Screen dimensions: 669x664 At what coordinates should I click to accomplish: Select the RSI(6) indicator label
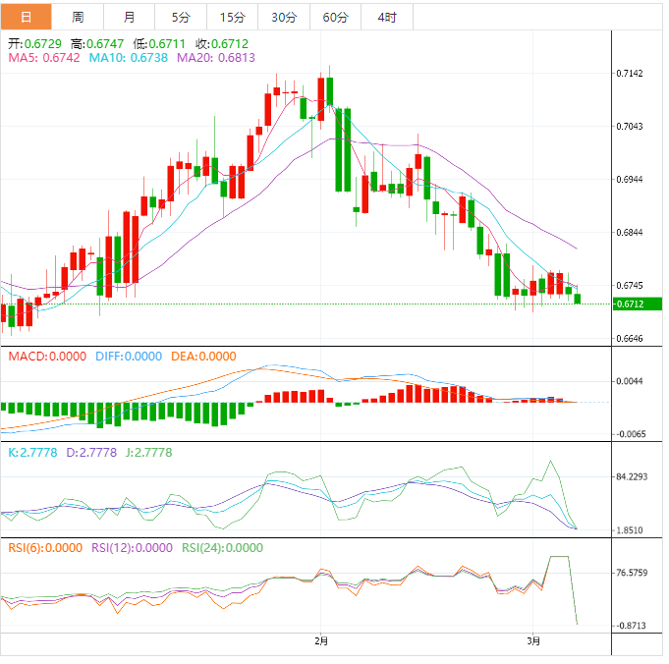tap(45, 548)
